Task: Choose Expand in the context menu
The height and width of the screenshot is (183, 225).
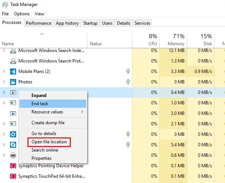Action: (53, 95)
